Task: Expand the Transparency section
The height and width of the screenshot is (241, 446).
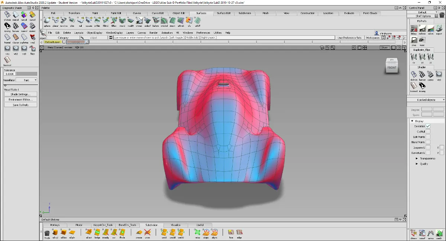Action: point(417,158)
